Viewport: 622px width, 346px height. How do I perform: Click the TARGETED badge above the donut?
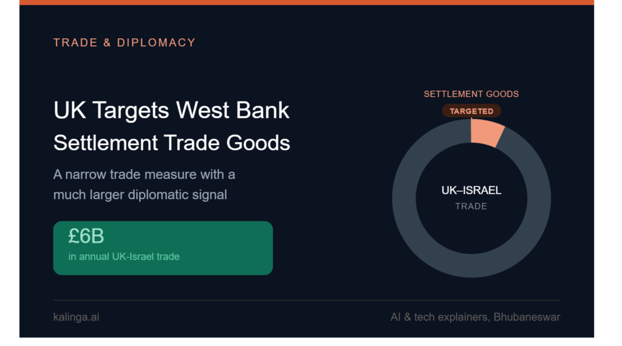(471, 111)
